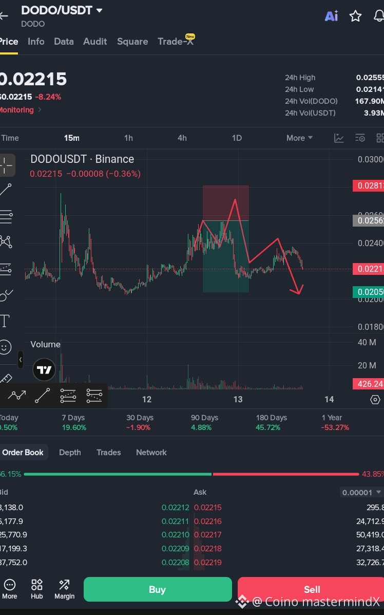
Task: Choose the dashed diagonal channel tool in popup
Action: [68, 396]
